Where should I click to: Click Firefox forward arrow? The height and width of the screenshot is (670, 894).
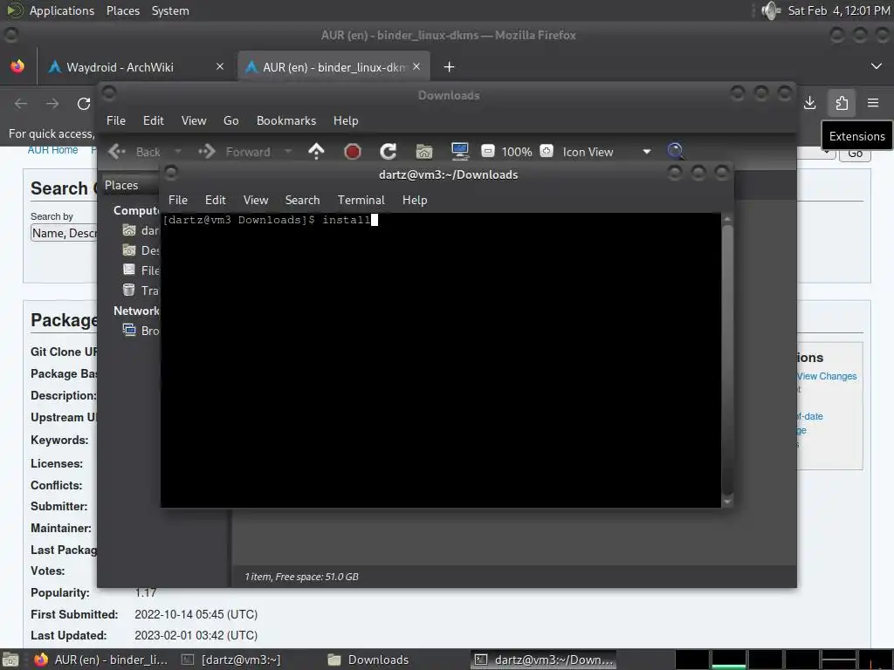(52, 104)
